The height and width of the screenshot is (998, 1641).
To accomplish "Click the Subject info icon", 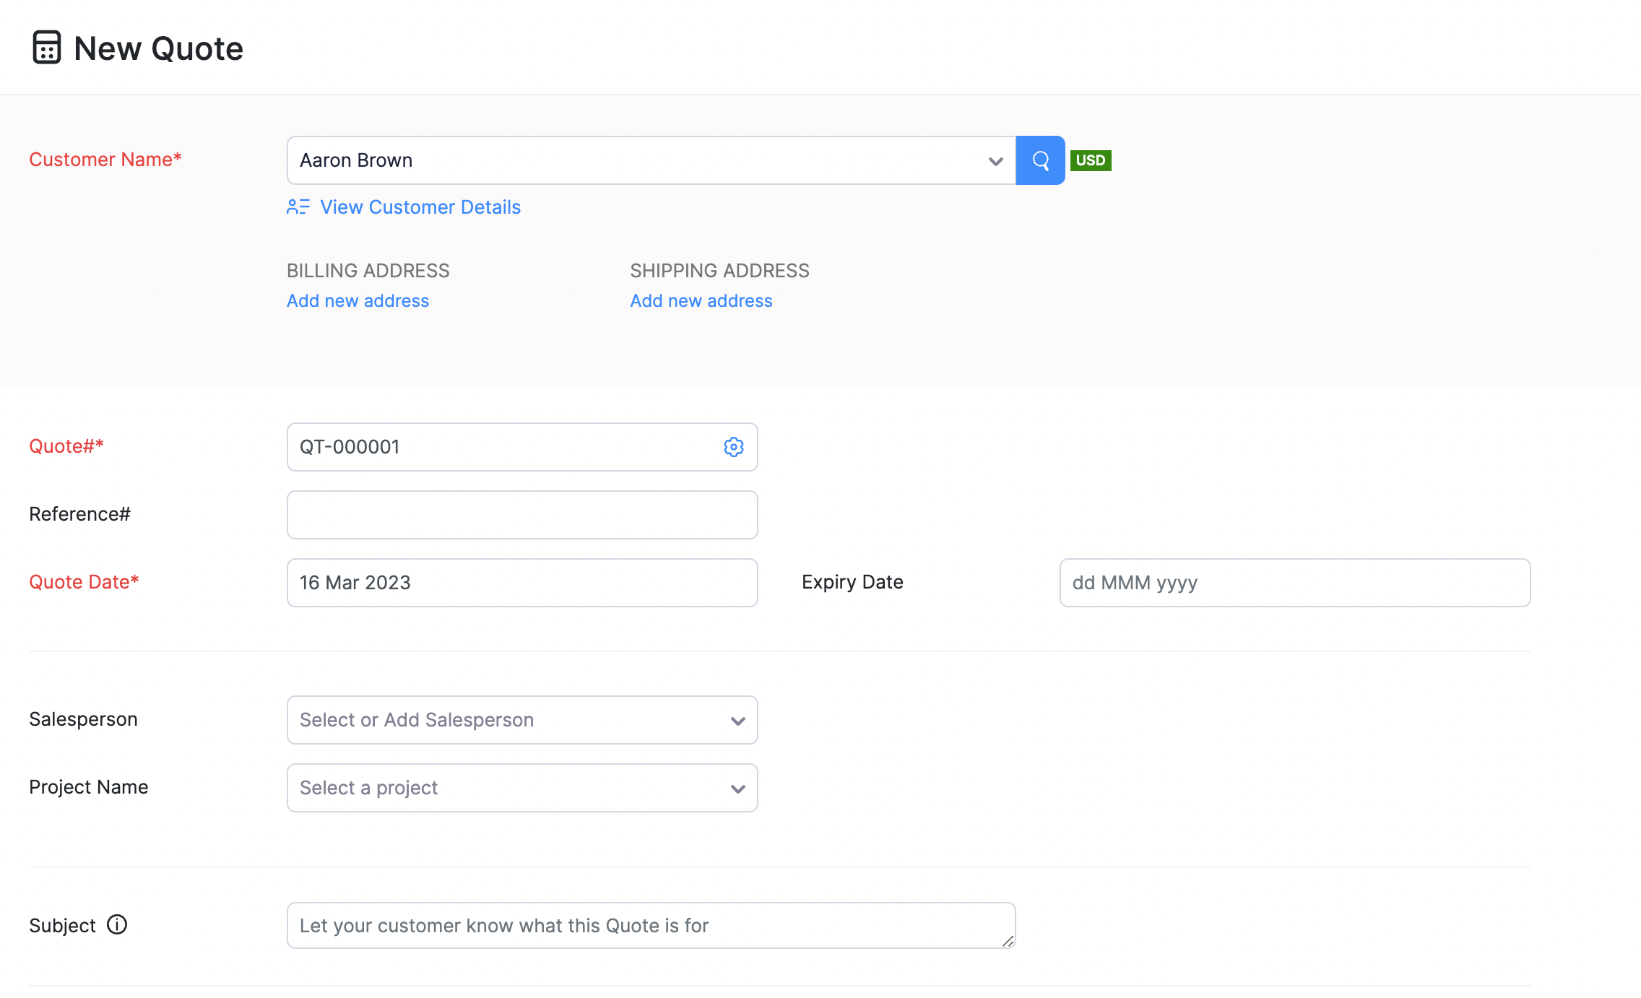I will 117,924.
